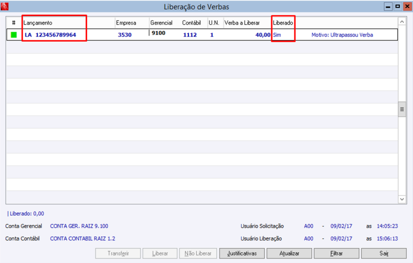
Task: Click the disabled Não Liberar button
Action: click(x=198, y=253)
